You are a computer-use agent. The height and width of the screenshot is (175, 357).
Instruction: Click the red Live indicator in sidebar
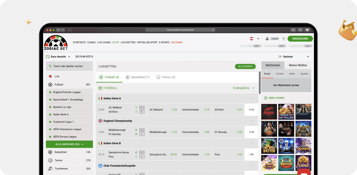tap(50, 76)
